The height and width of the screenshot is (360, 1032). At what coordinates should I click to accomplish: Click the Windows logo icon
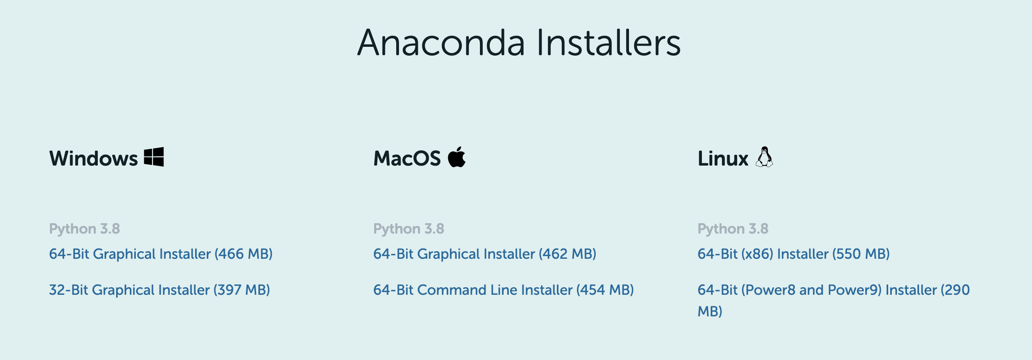tap(154, 157)
